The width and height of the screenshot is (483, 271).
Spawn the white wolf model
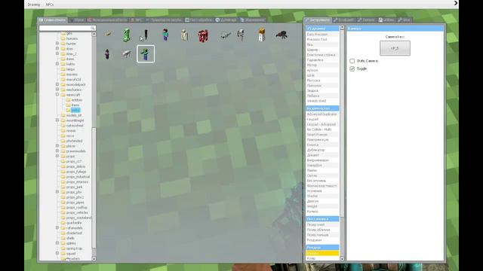126,54
